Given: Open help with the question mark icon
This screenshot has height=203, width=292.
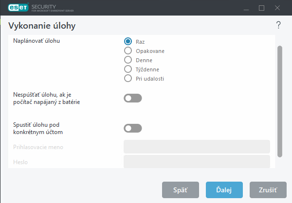Looking at the screenshot, I should coord(278,25).
